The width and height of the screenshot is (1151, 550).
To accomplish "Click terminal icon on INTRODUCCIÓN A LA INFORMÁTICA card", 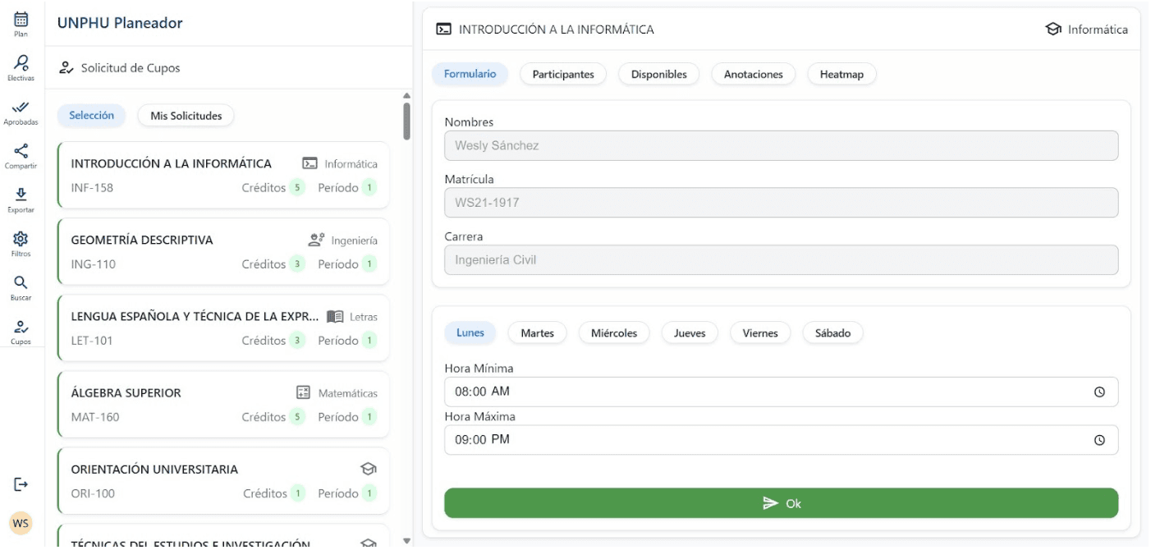I will (x=310, y=163).
